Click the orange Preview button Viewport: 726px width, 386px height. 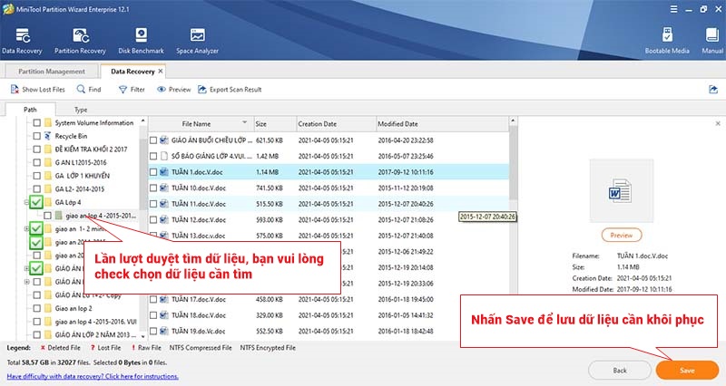click(x=622, y=235)
